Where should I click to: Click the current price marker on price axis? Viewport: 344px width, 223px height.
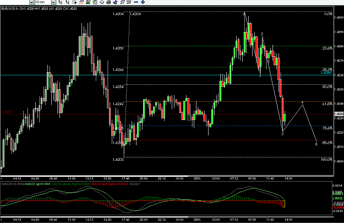pos(339,114)
